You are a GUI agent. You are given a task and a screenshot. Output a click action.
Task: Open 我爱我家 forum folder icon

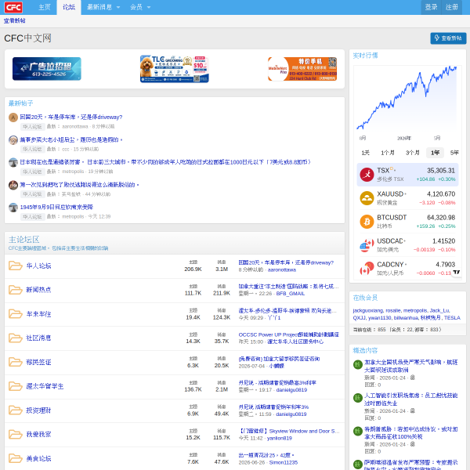(x=16, y=434)
